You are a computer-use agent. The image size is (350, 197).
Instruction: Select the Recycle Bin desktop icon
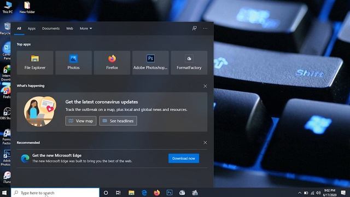[5, 28]
